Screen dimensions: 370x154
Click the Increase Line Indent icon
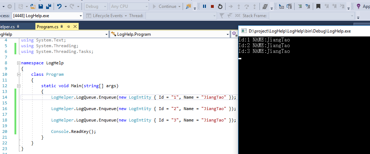pos(300,6)
